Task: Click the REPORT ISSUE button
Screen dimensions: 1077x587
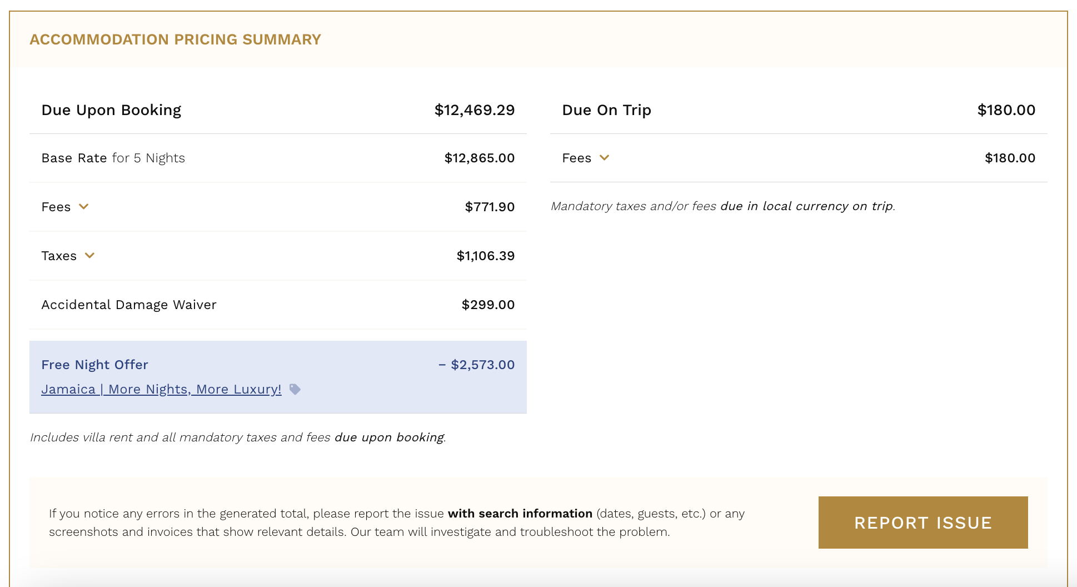Action: (x=923, y=523)
